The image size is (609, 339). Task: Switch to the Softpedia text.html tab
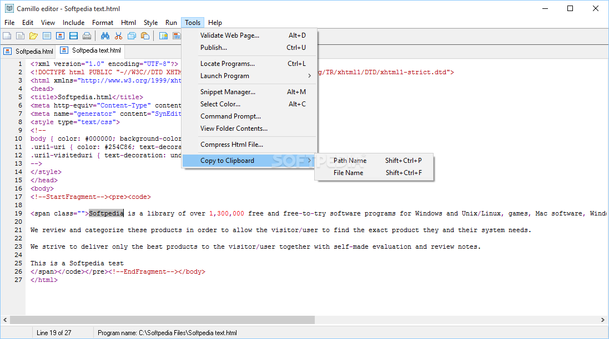[x=91, y=50]
